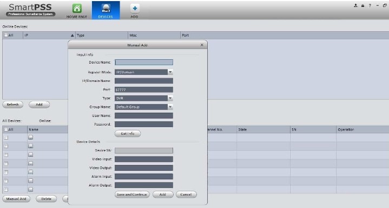The image size is (389, 208).
Task: Open the user account icon at top right
Action: coord(355,5)
